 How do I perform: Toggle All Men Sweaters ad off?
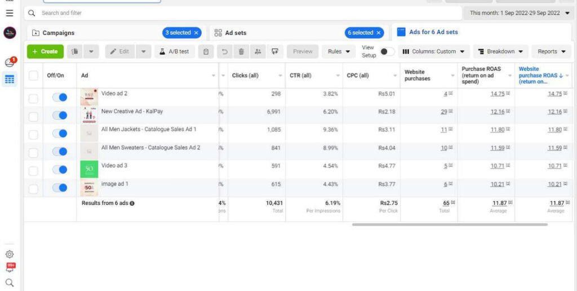(60, 151)
